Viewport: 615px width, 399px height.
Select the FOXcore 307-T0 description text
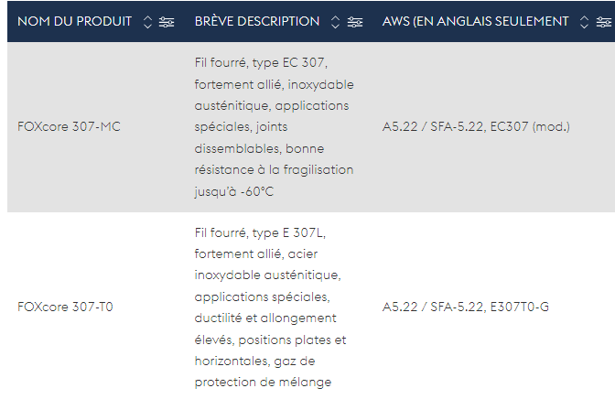[x=270, y=307]
